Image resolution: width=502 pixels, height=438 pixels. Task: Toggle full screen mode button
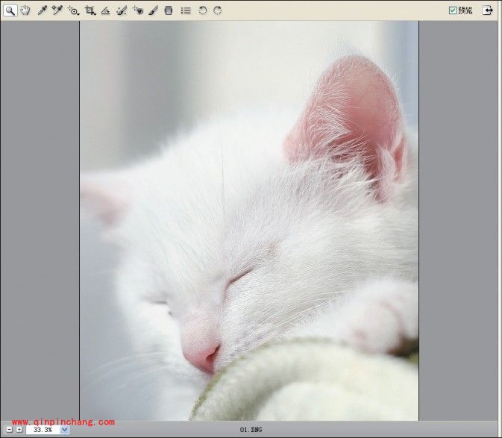click(x=487, y=10)
